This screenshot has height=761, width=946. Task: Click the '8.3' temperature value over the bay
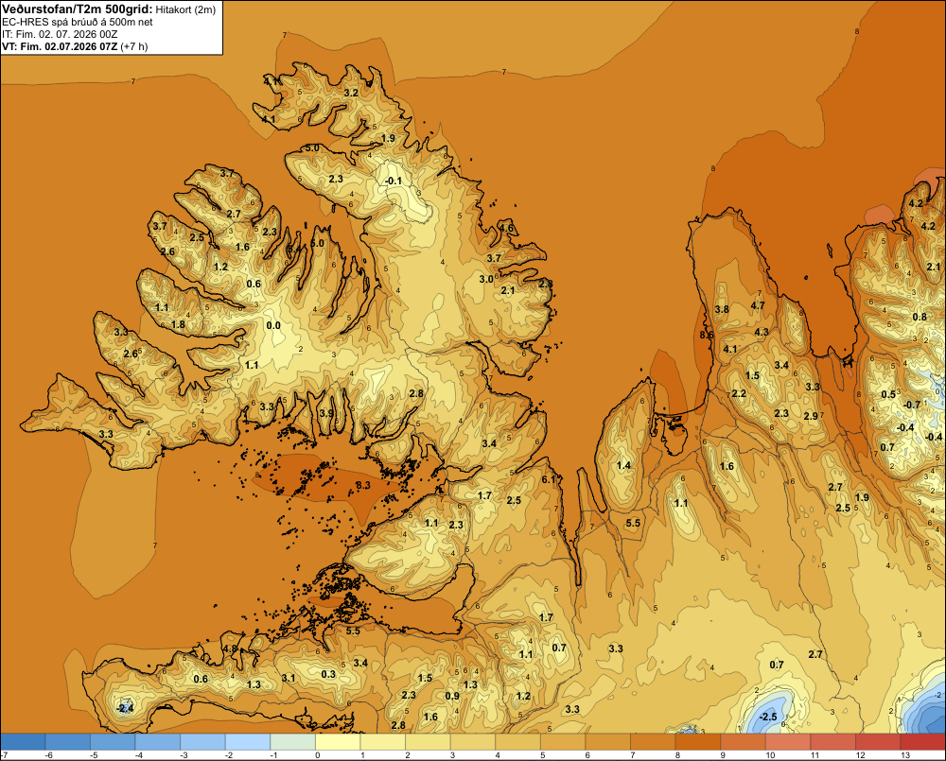click(x=363, y=485)
